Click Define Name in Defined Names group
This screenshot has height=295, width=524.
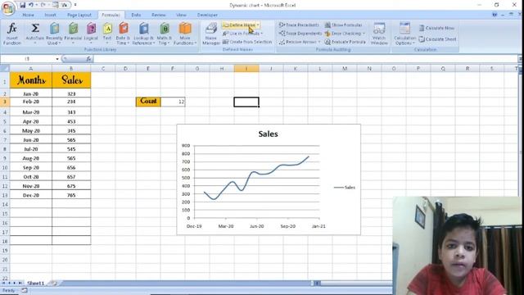tap(239, 25)
